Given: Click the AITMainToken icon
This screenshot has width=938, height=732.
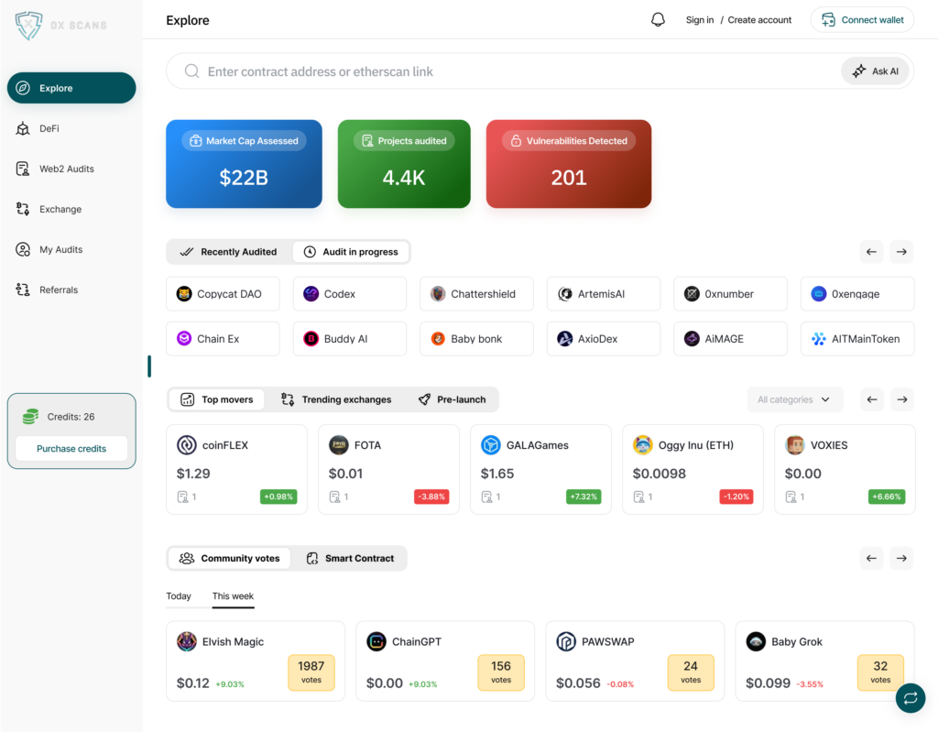Looking at the screenshot, I should [x=819, y=339].
